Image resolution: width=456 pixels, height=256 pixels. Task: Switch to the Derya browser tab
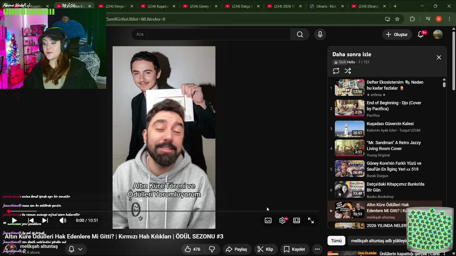point(116,6)
